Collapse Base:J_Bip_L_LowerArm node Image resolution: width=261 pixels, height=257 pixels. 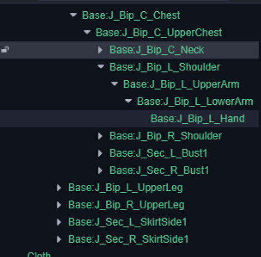click(x=128, y=101)
